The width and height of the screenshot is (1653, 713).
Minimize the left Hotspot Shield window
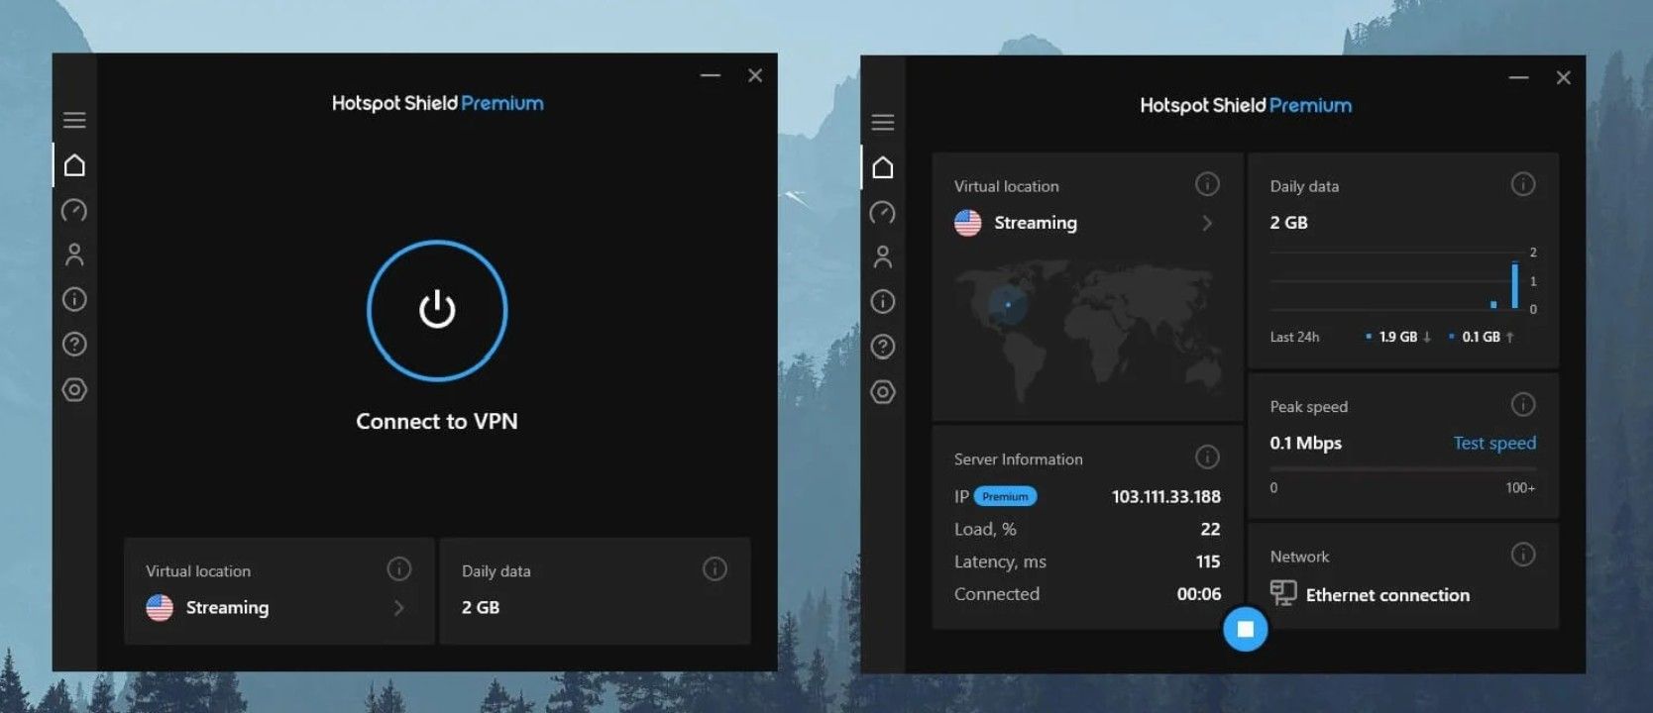click(x=711, y=75)
